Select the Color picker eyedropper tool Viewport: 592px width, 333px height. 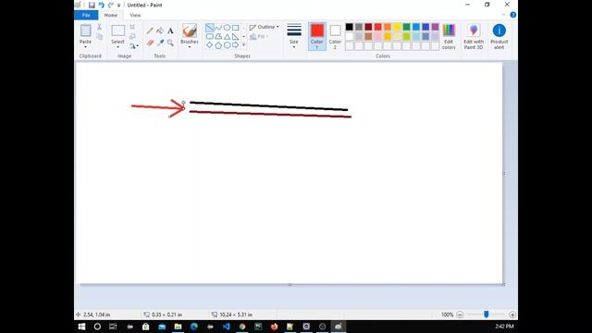pyautogui.click(x=160, y=43)
